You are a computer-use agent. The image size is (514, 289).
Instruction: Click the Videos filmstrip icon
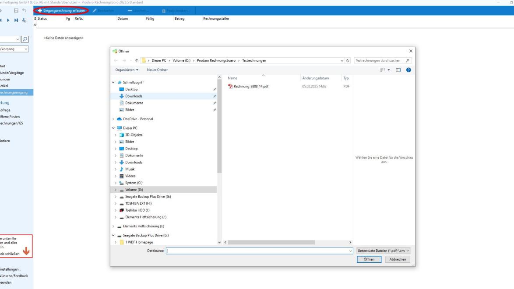pyautogui.click(x=122, y=176)
